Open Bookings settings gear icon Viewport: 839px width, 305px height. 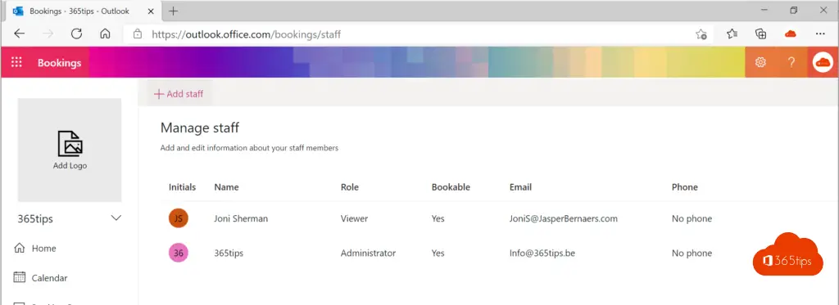760,62
